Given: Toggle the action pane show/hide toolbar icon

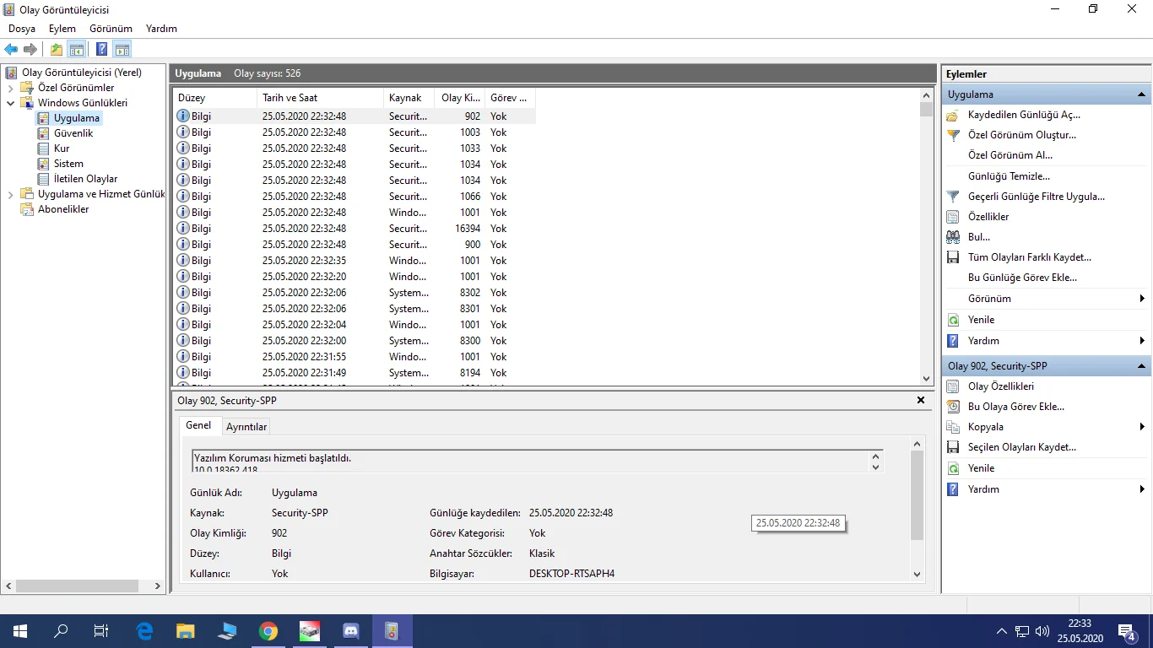Looking at the screenshot, I should [x=122, y=50].
